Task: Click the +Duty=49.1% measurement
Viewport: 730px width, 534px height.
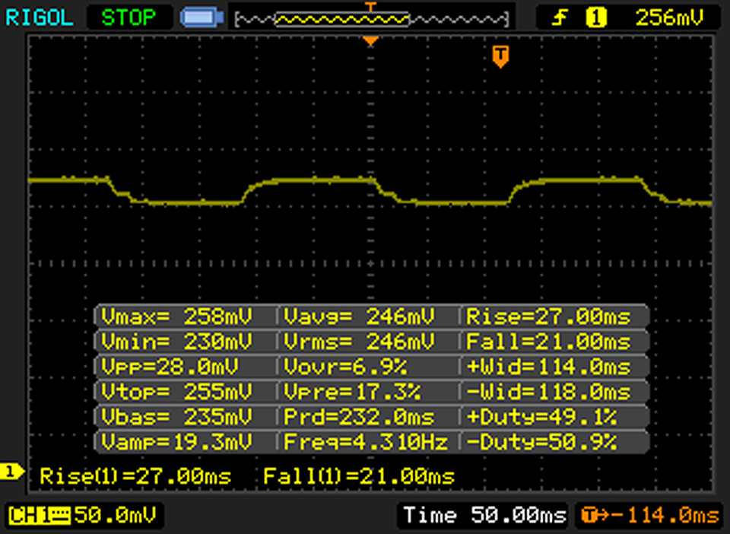Action: click(x=542, y=416)
